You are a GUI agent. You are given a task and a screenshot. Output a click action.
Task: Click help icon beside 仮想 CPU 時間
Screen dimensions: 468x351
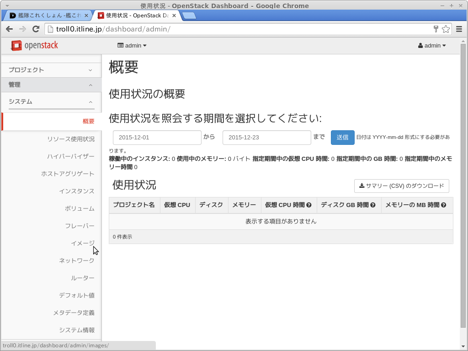point(309,205)
